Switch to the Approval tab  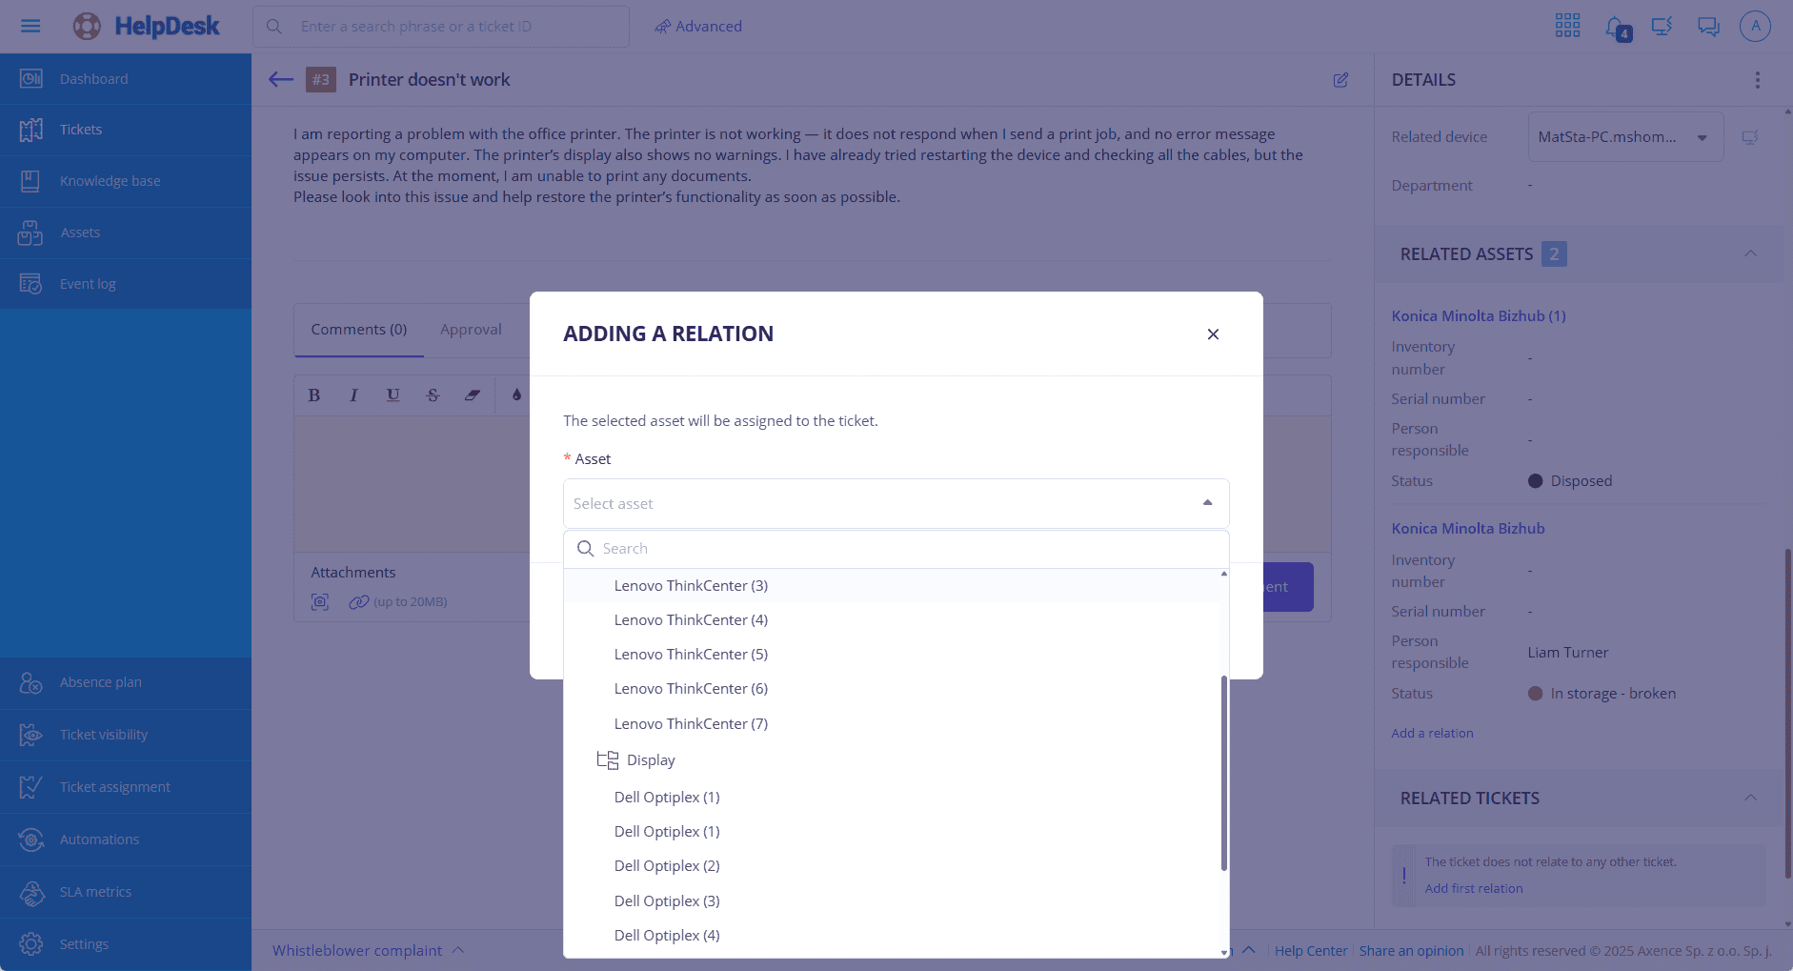[x=471, y=330]
